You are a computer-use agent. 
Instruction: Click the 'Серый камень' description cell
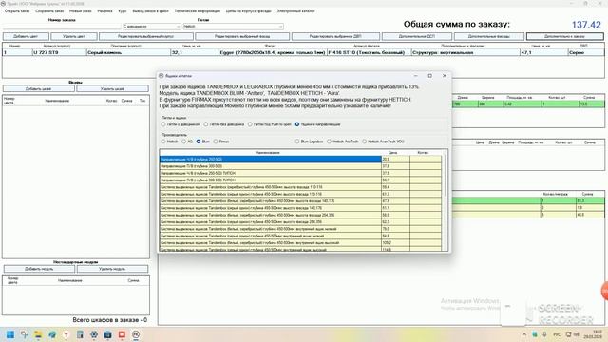point(128,52)
